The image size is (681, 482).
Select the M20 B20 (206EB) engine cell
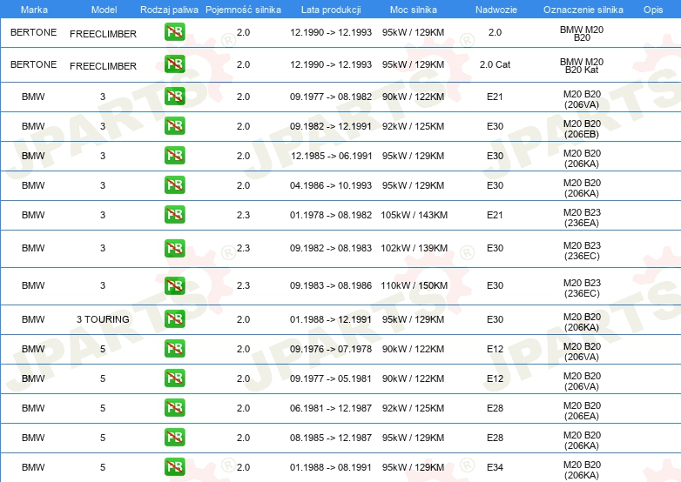pos(582,130)
